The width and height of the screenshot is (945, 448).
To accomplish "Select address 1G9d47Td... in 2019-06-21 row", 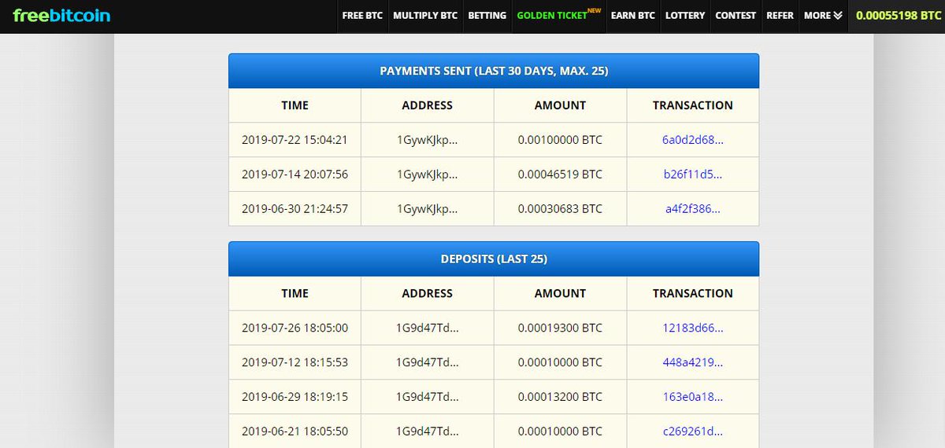I will pos(427,431).
